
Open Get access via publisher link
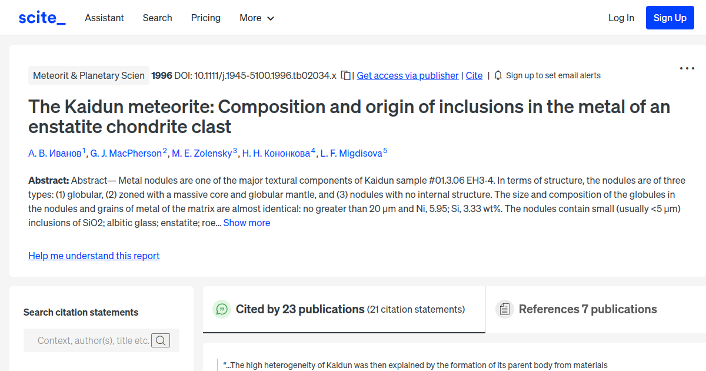(x=407, y=75)
